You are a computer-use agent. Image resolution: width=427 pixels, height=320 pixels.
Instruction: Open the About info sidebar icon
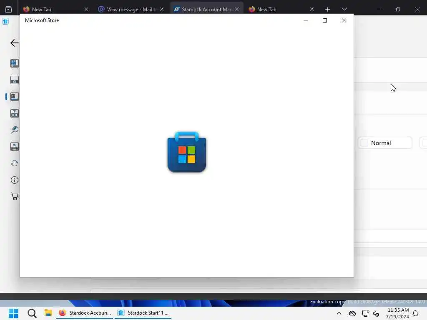click(x=15, y=180)
